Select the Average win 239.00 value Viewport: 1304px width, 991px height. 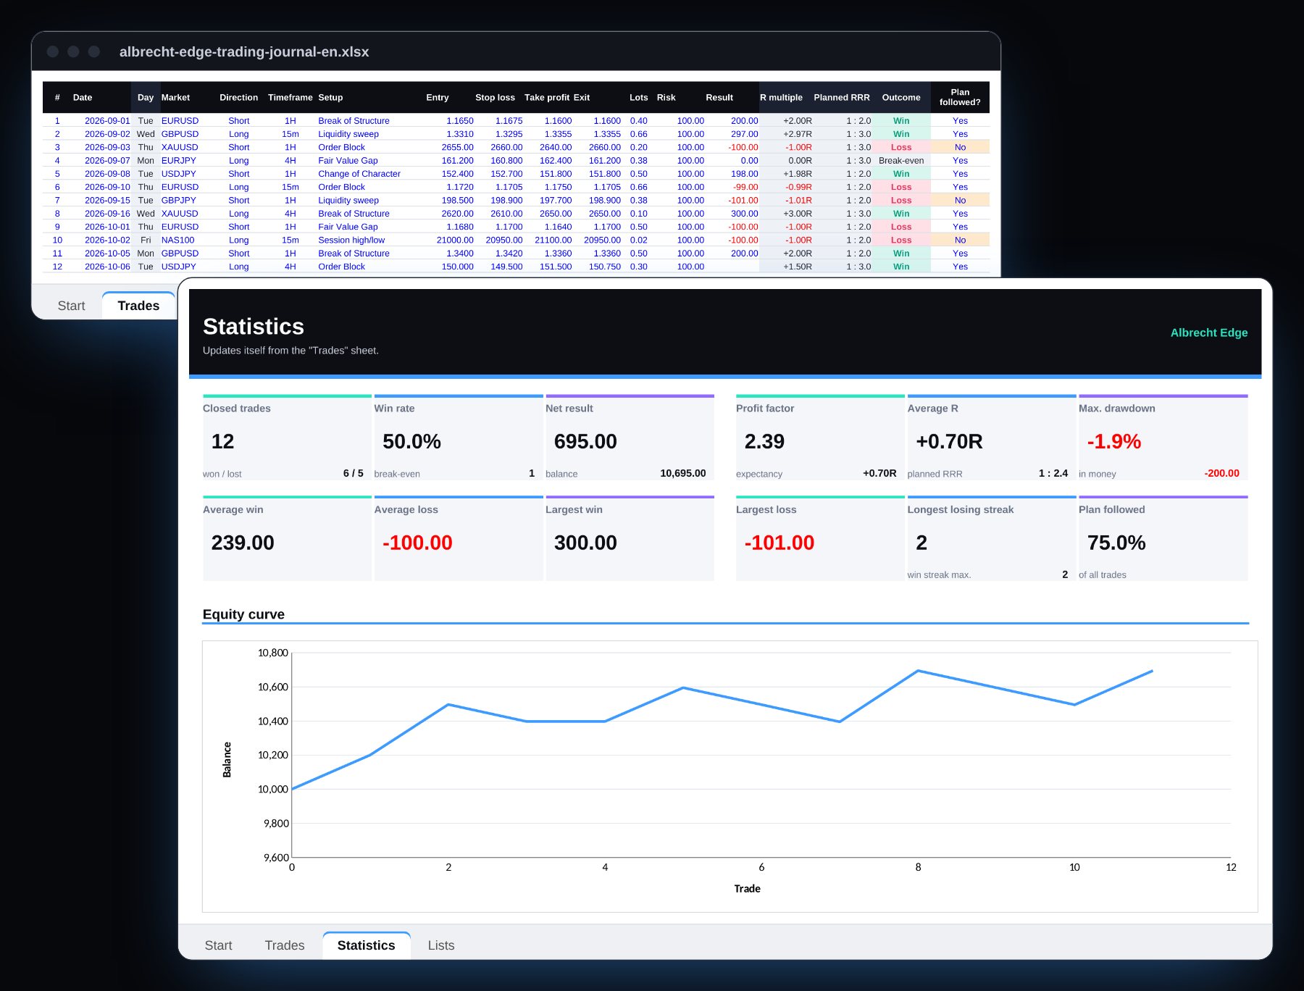click(243, 543)
